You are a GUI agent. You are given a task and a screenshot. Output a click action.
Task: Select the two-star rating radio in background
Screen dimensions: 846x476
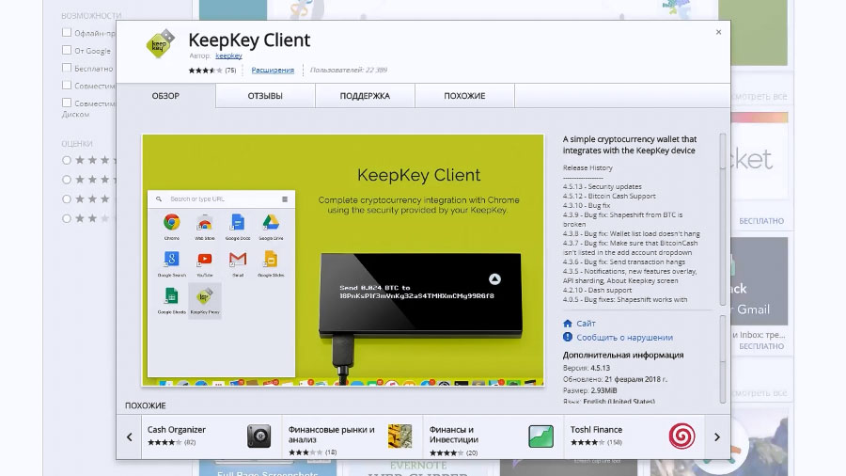[x=67, y=218]
